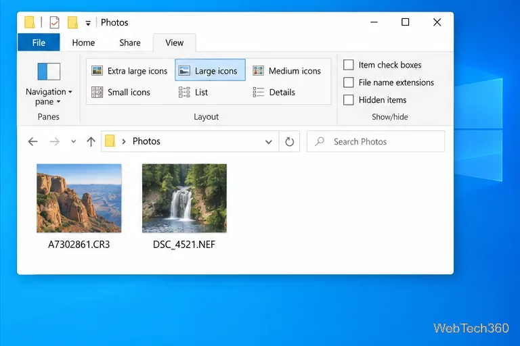Go back with the left arrow
The width and height of the screenshot is (520, 346).
click(32, 142)
